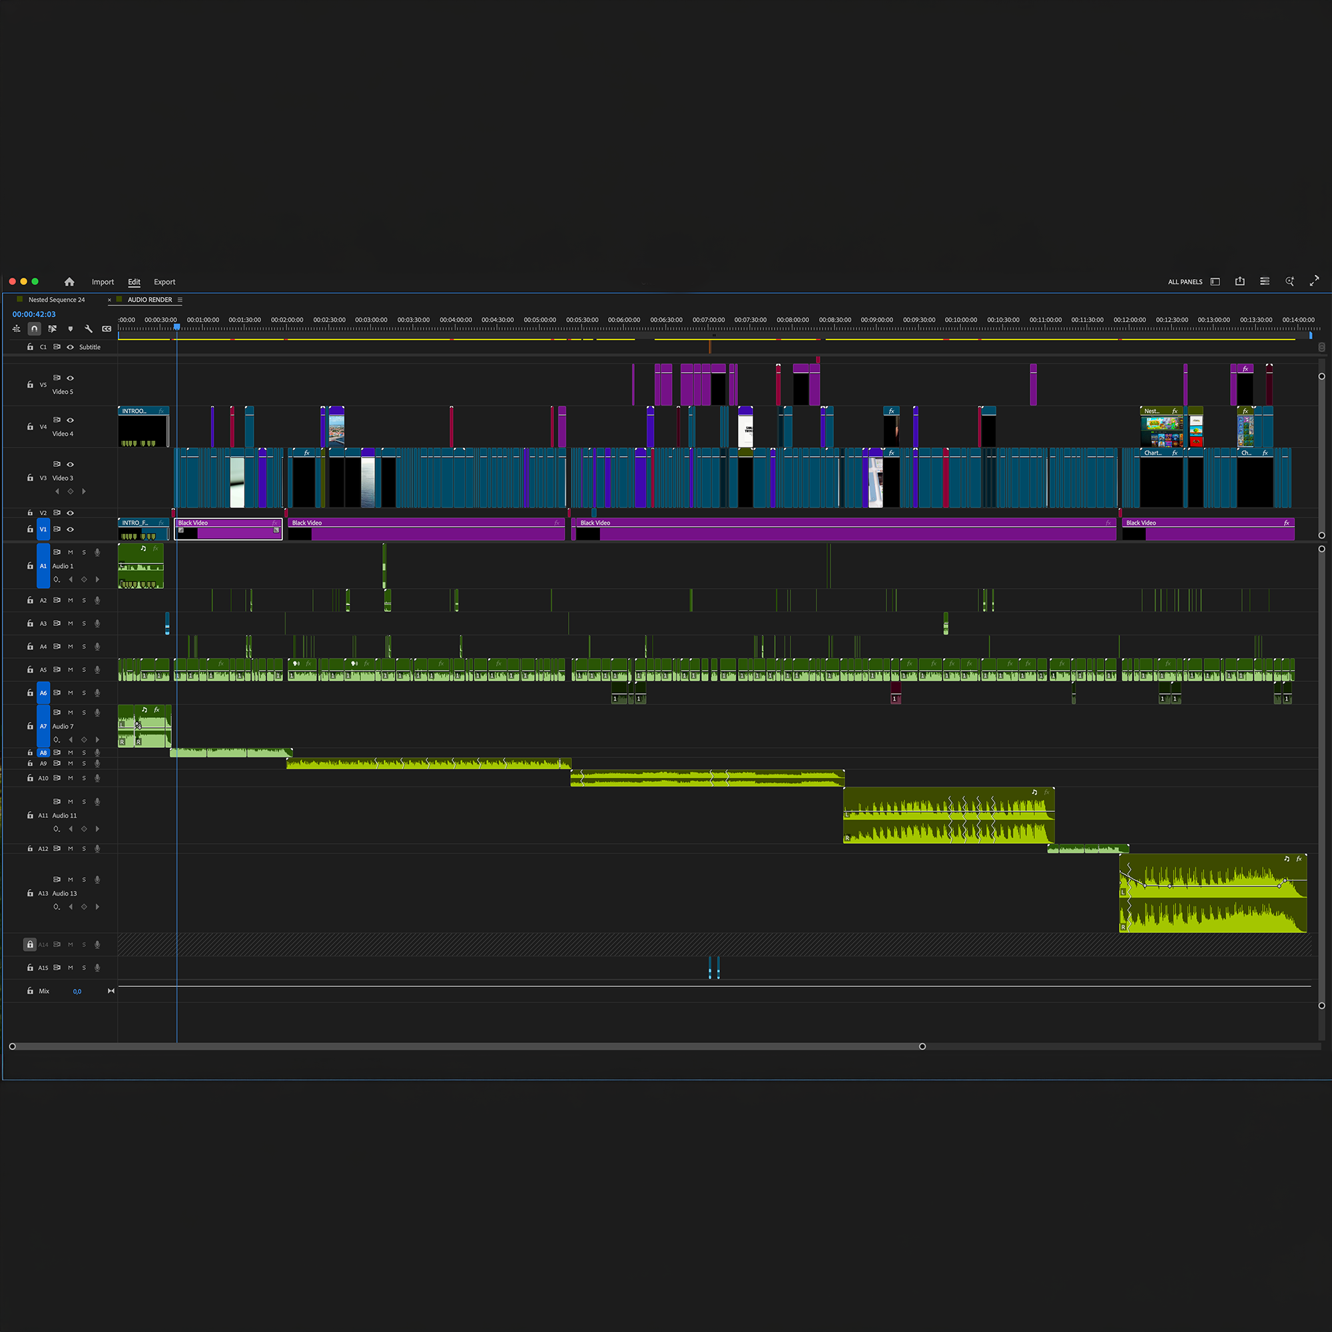
Task: Click the Import button
Action: 103,282
